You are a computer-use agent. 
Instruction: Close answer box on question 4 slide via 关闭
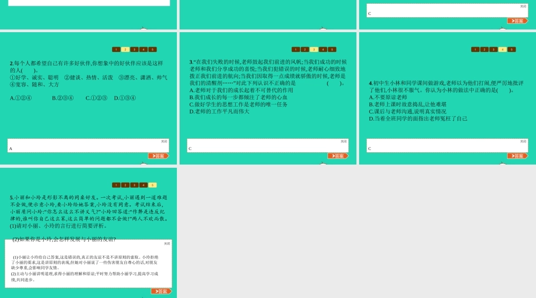tap(523, 141)
